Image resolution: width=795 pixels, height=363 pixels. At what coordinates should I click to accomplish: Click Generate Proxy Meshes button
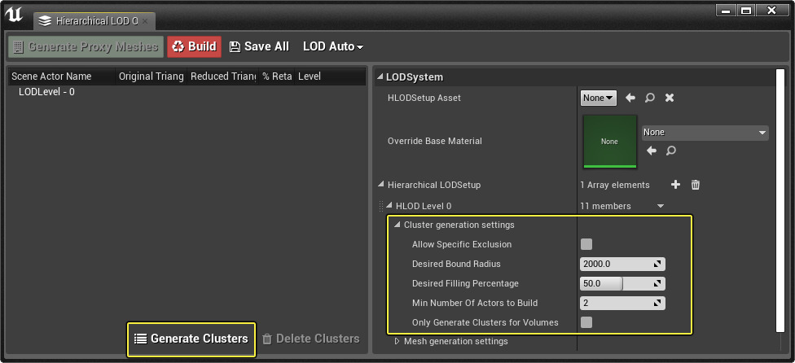[86, 46]
